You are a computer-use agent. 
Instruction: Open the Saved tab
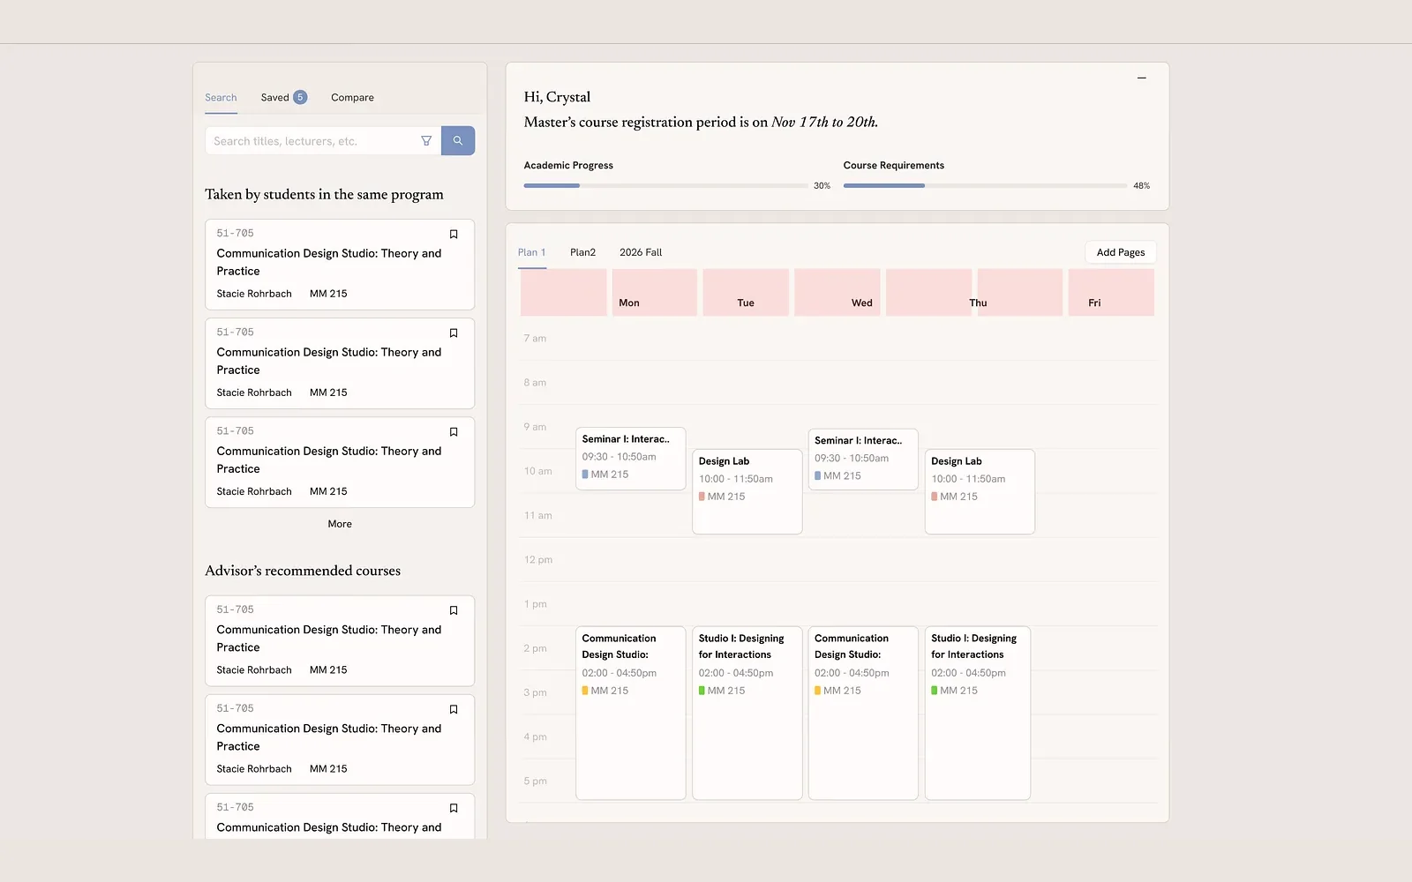274,98
